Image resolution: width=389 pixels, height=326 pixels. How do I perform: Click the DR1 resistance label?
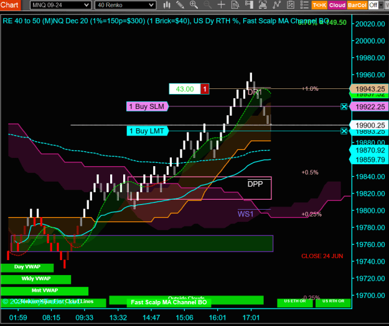tap(255, 92)
